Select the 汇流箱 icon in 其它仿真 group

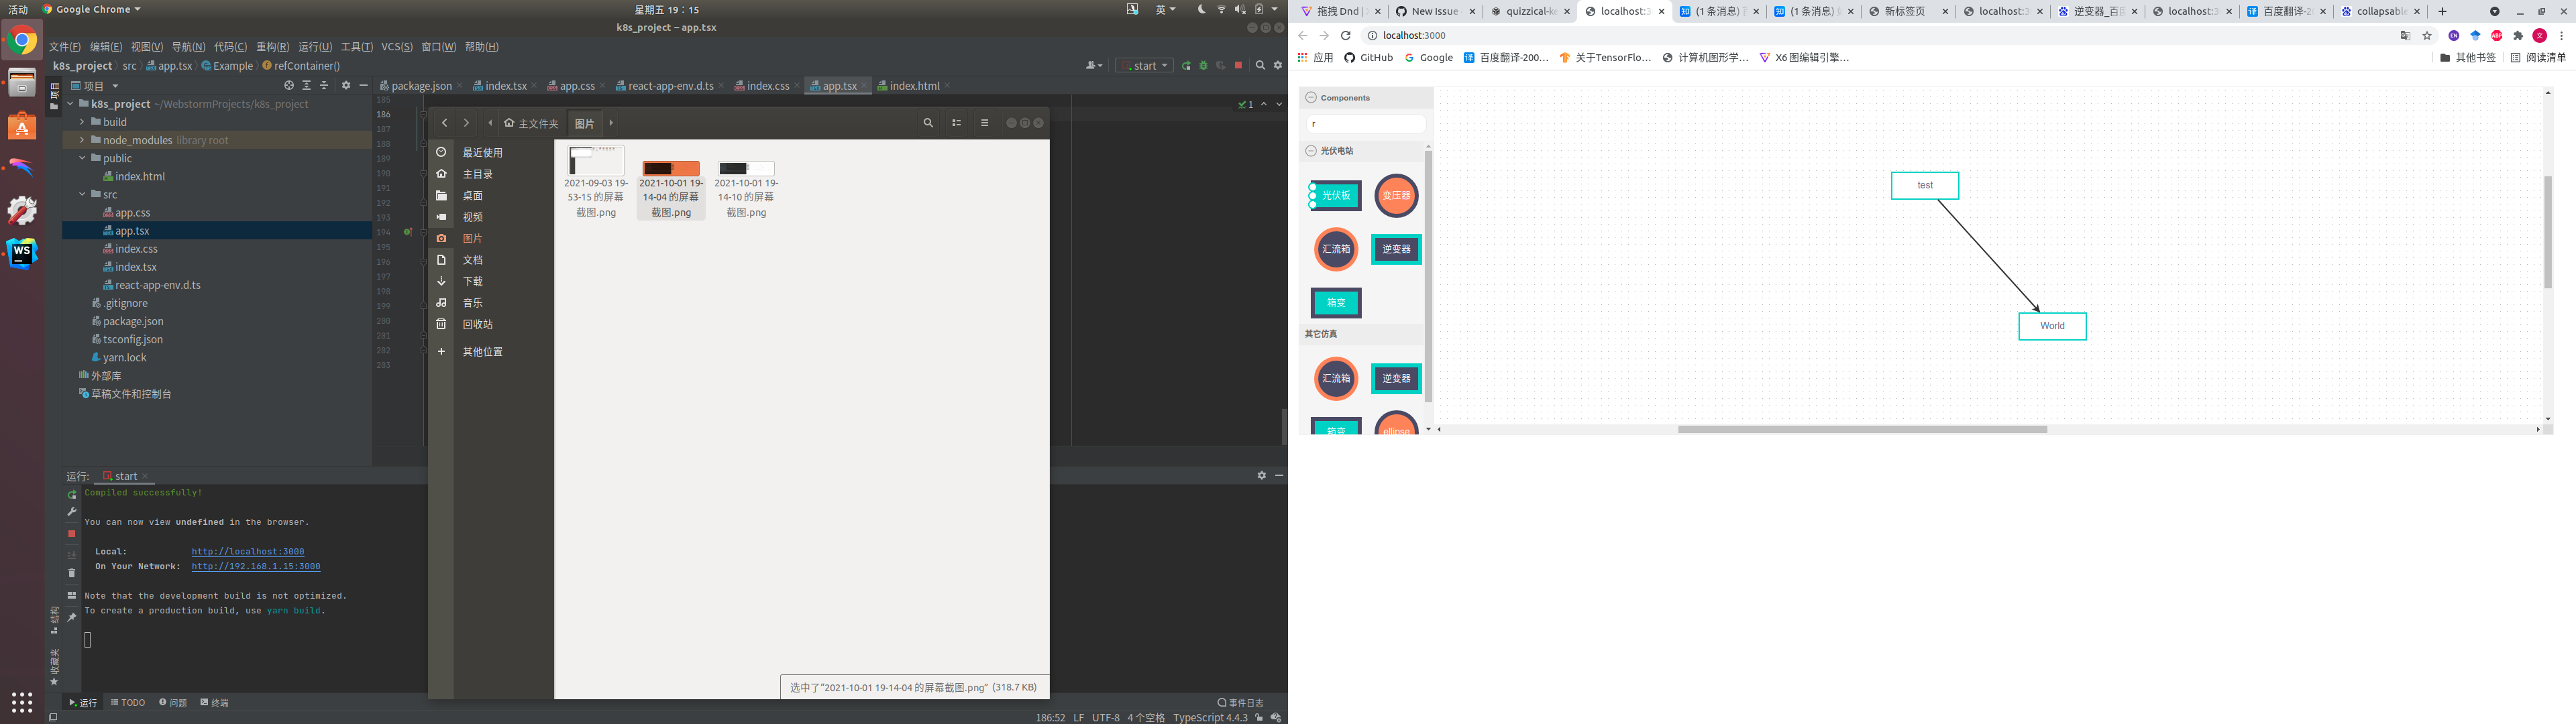pos(1336,379)
